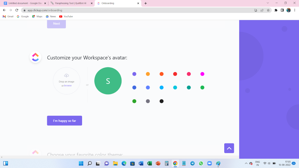Screen dimensions: 299x168
Task: Click the browse link to upload an image
Action: coord(68,85)
